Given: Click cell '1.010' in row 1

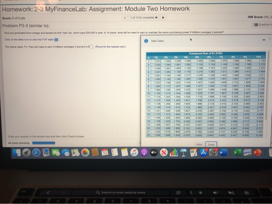Looking at the screenshot, I should click(157, 61).
